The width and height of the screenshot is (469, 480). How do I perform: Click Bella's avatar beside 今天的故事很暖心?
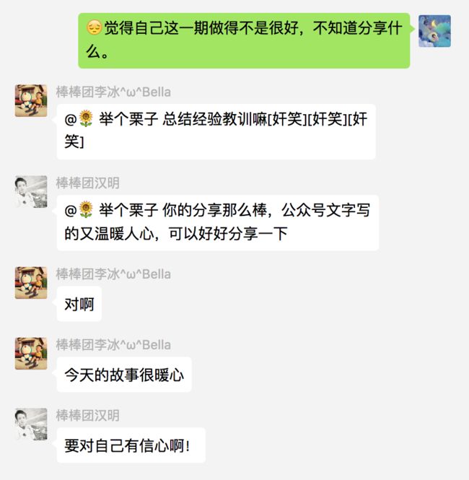31,353
